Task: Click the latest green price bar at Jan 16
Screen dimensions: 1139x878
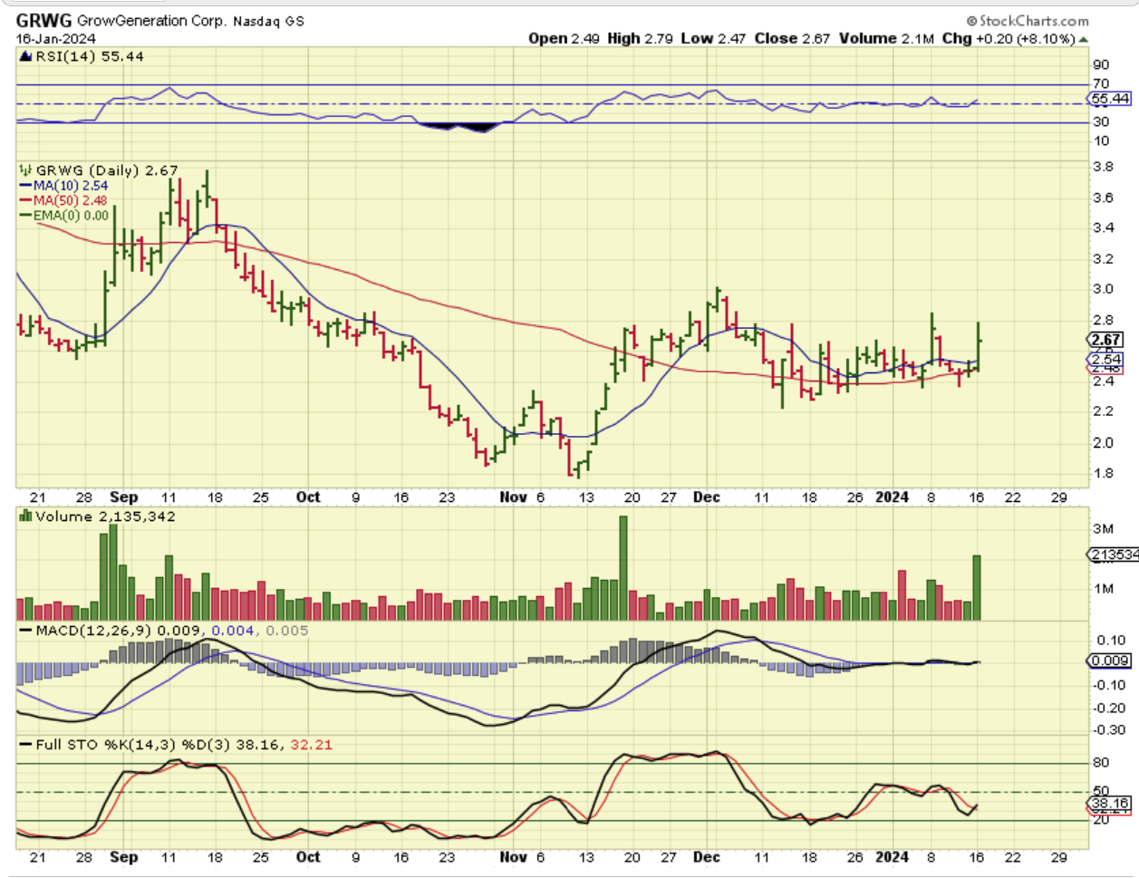Action: tap(979, 346)
